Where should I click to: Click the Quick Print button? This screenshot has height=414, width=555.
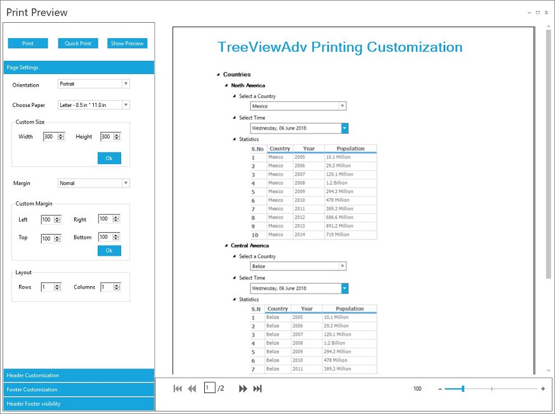point(78,43)
